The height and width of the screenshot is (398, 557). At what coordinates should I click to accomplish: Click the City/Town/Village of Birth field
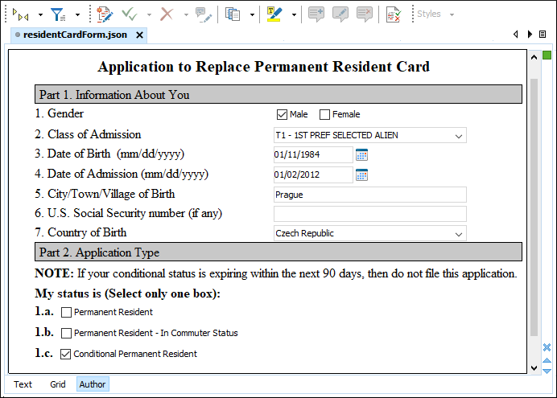coord(369,195)
